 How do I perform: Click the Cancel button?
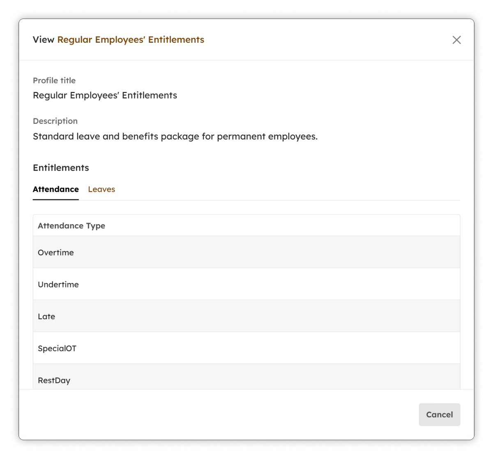(439, 415)
